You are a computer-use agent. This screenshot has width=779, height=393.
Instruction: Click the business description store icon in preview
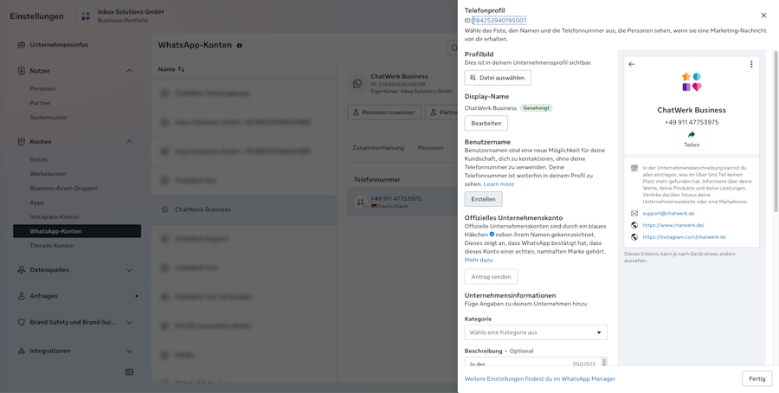coord(634,168)
